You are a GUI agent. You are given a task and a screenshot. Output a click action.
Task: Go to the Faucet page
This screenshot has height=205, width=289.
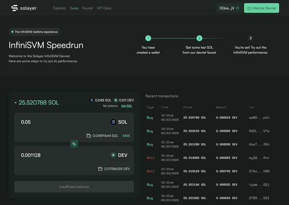[x=88, y=8]
